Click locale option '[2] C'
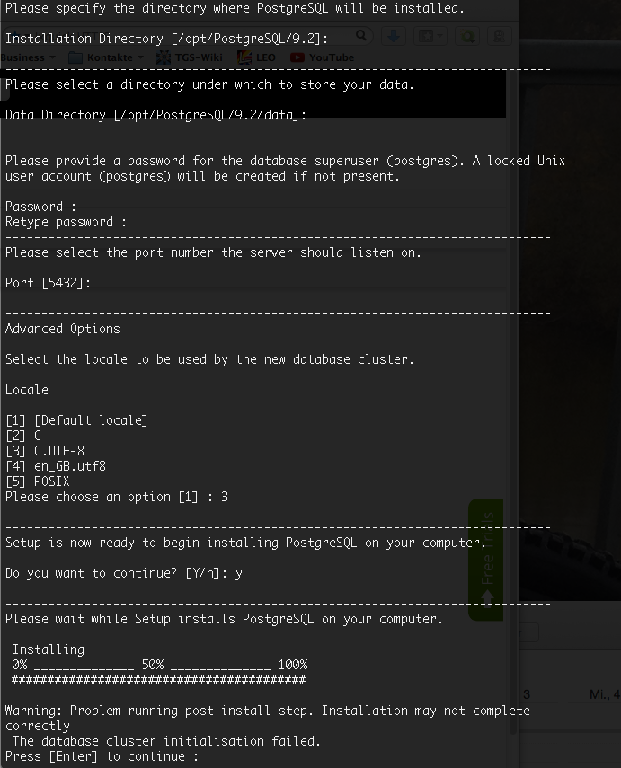 (23, 436)
